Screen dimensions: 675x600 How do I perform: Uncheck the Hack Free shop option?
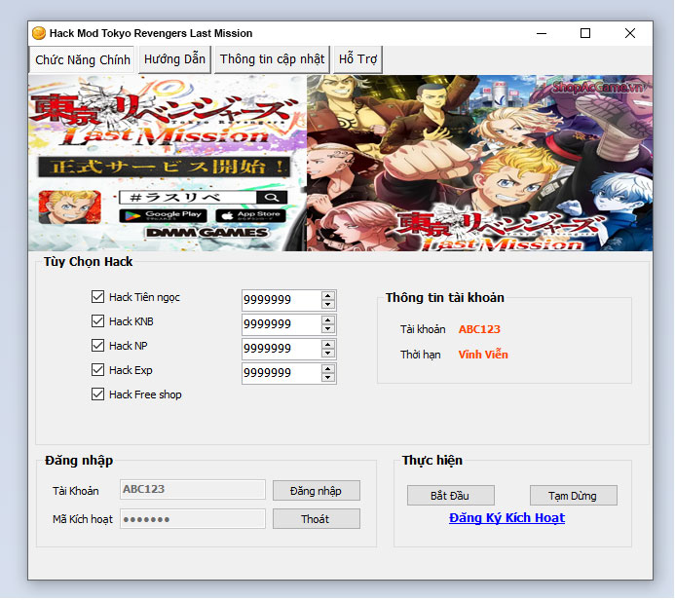coord(97,394)
